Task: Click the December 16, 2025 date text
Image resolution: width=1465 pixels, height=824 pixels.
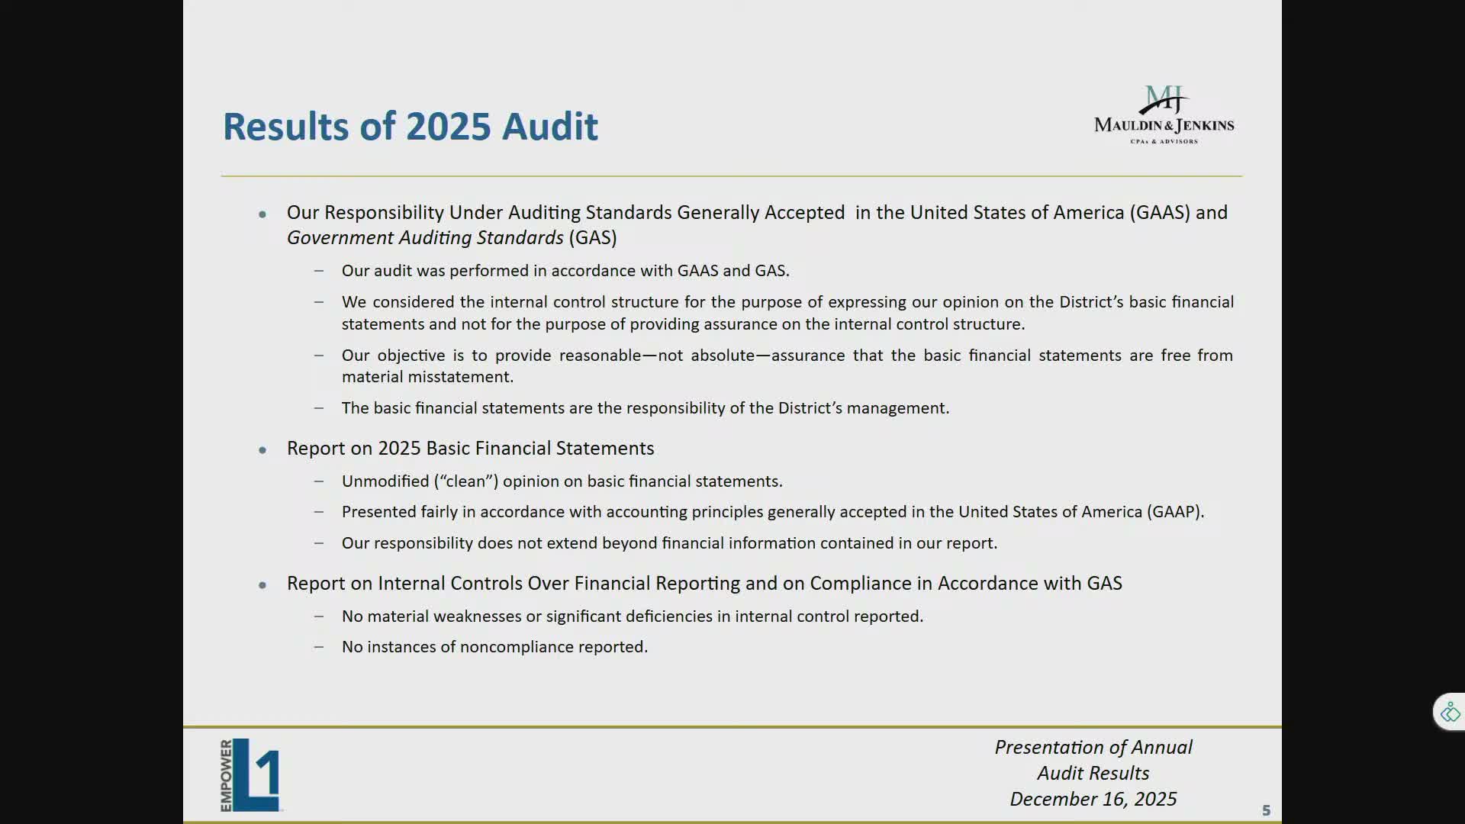Action: tap(1093, 799)
